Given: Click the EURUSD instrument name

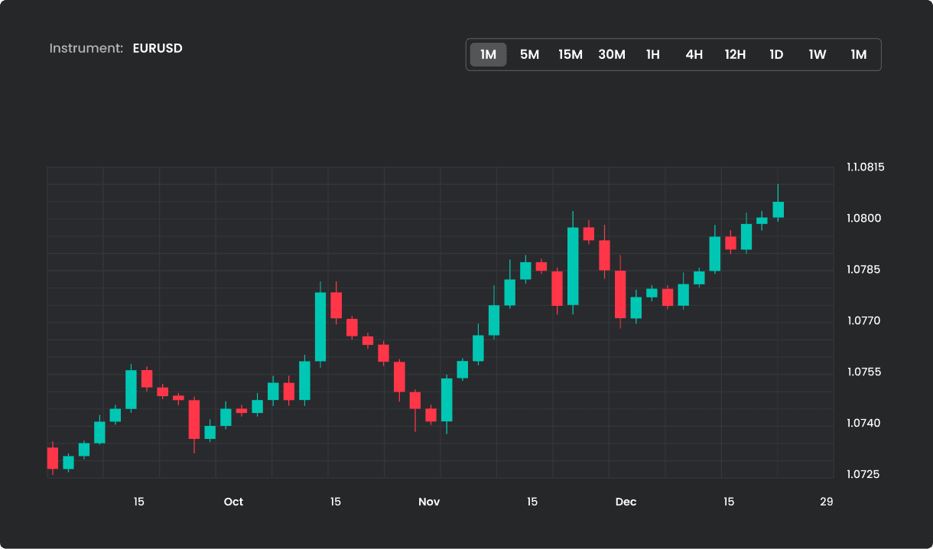Looking at the screenshot, I should pos(158,48).
